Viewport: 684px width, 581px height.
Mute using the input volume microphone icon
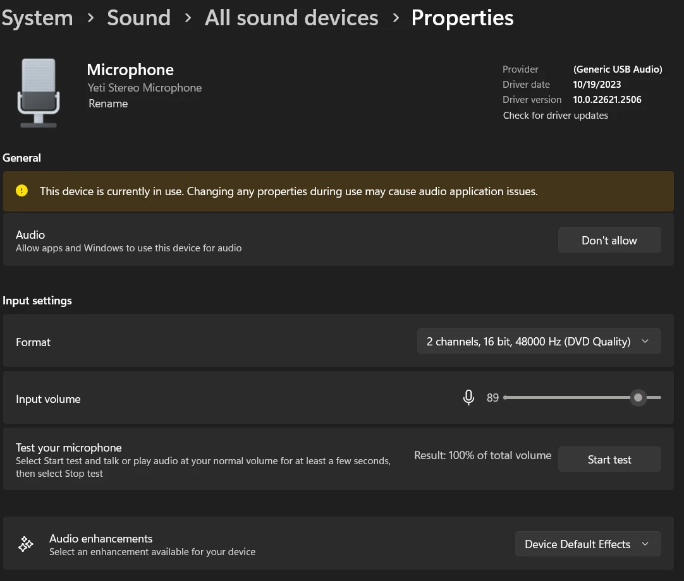[468, 398]
